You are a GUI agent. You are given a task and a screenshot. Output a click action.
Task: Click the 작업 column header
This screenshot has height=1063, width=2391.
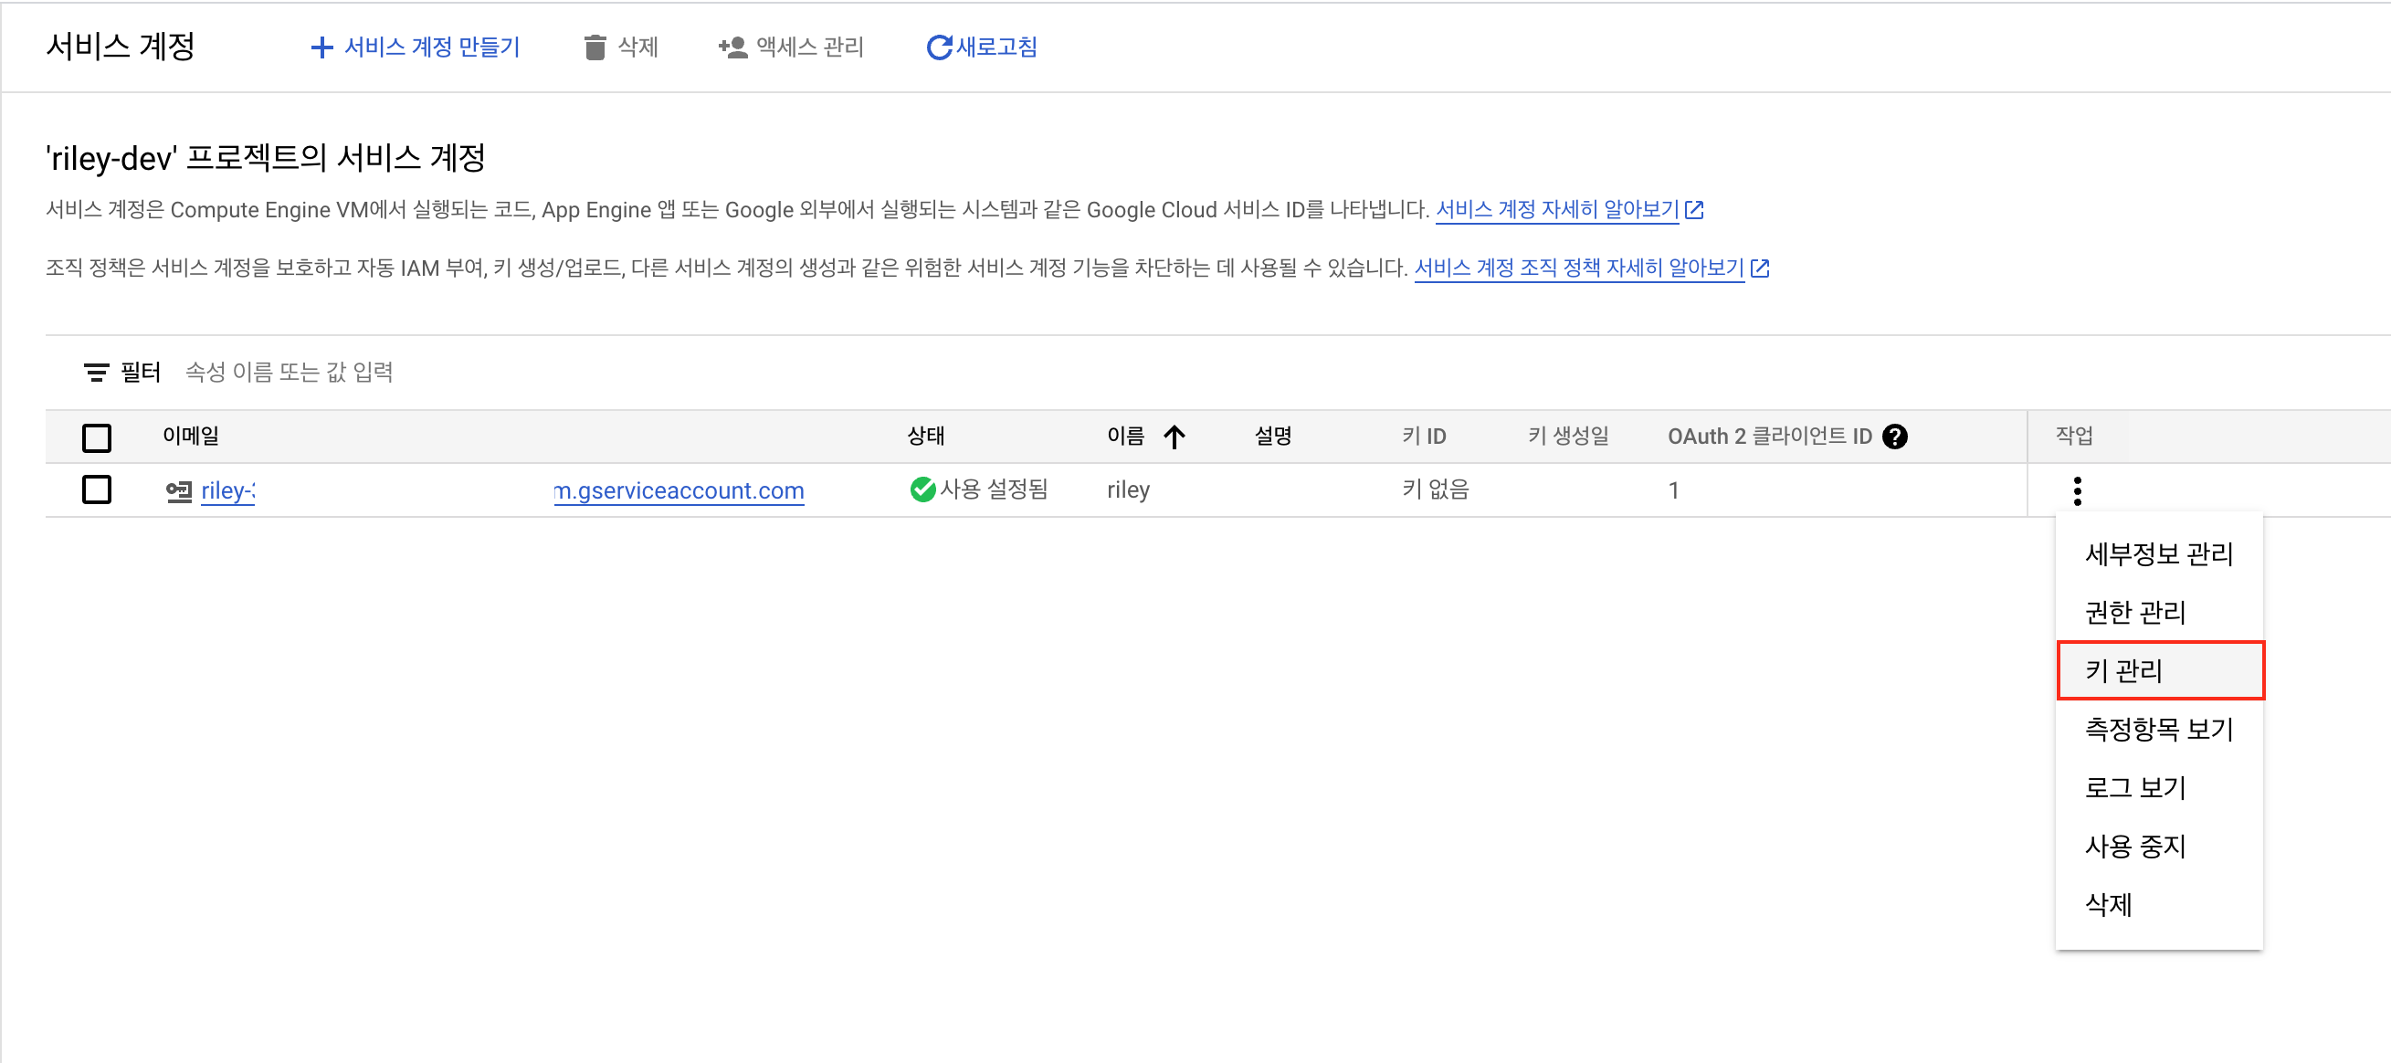[x=2073, y=436]
